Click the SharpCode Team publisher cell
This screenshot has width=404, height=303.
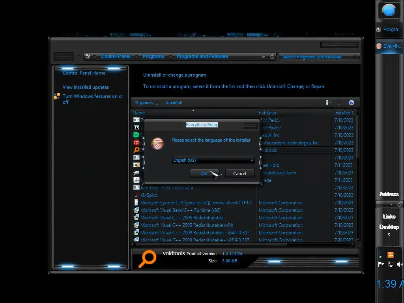(279, 173)
